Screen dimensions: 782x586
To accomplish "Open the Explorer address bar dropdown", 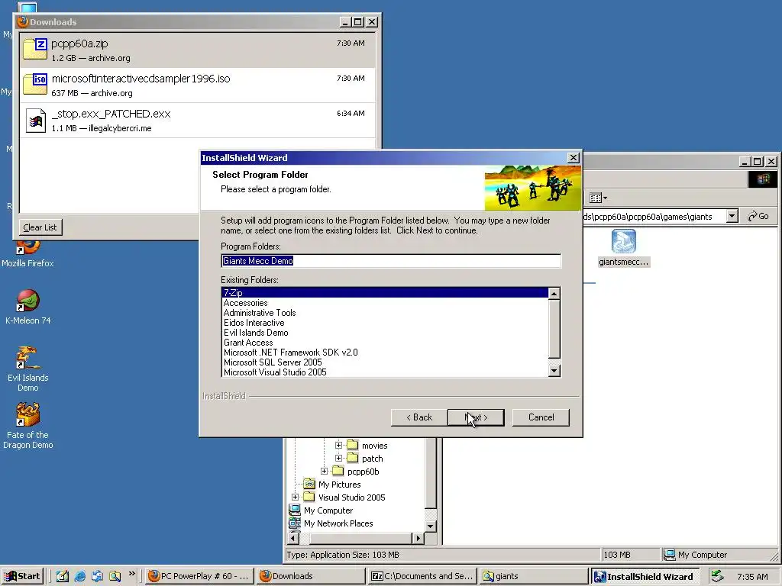I will click(732, 216).
